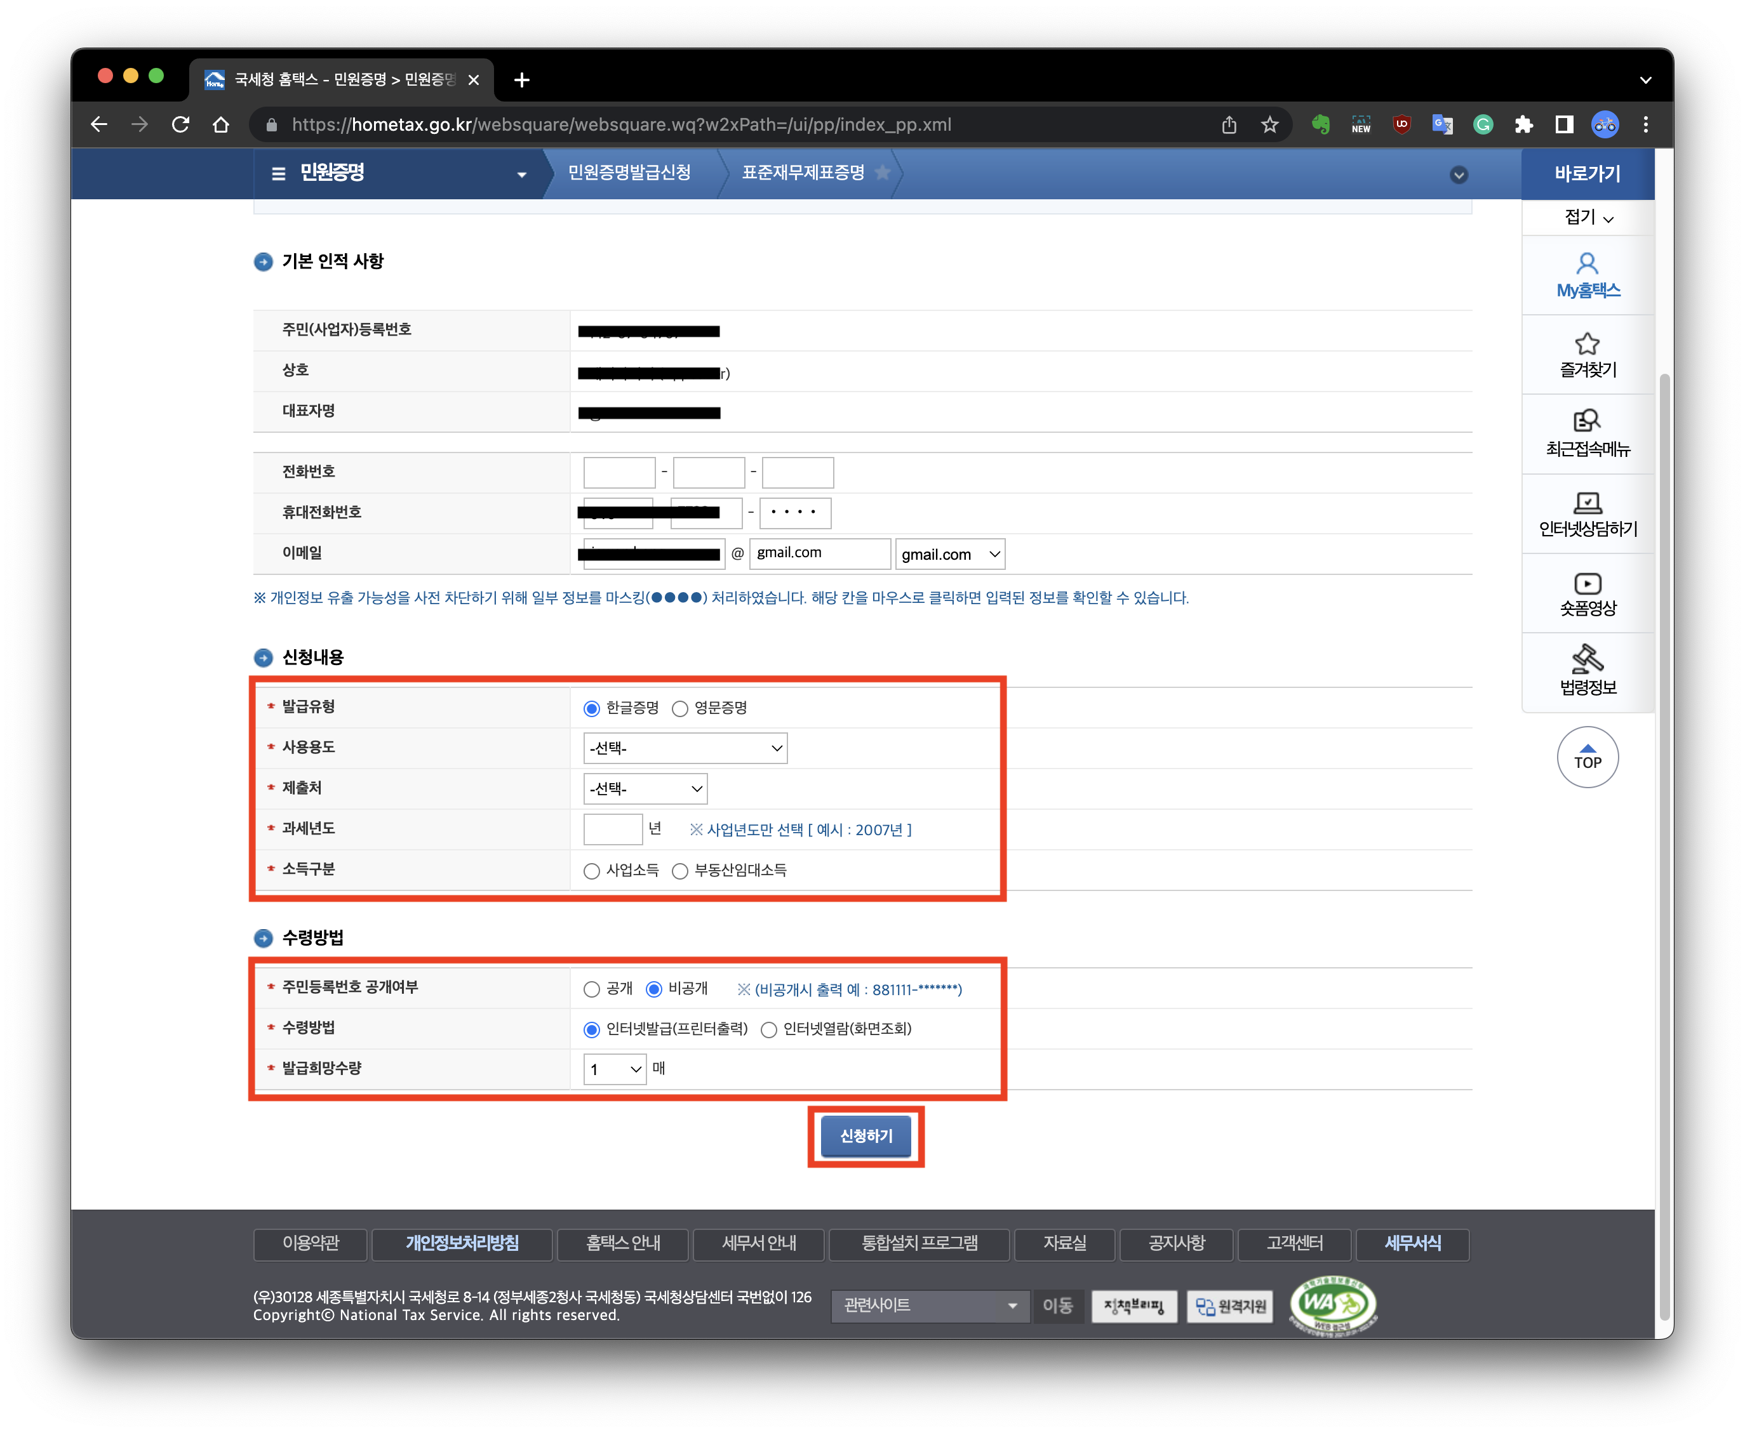Open the 제출처 dropdown
This screenshot has width=1745, height=1433.
click(645, 788)
